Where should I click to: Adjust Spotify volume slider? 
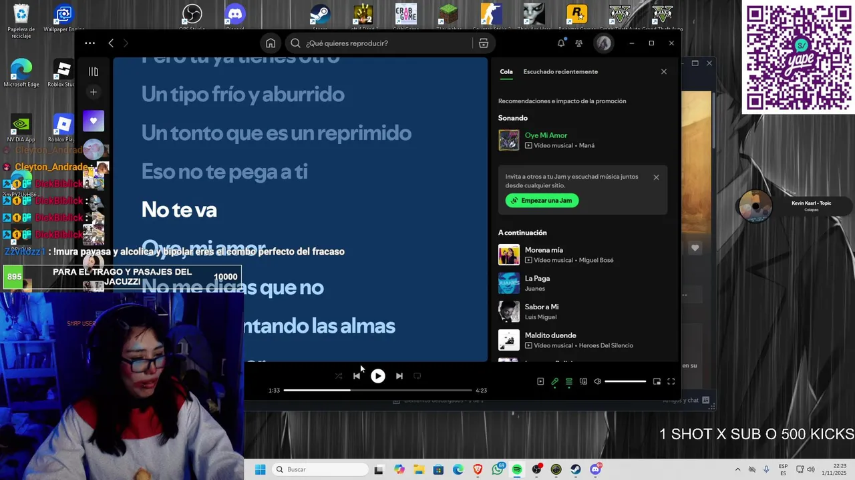point(625,381)
